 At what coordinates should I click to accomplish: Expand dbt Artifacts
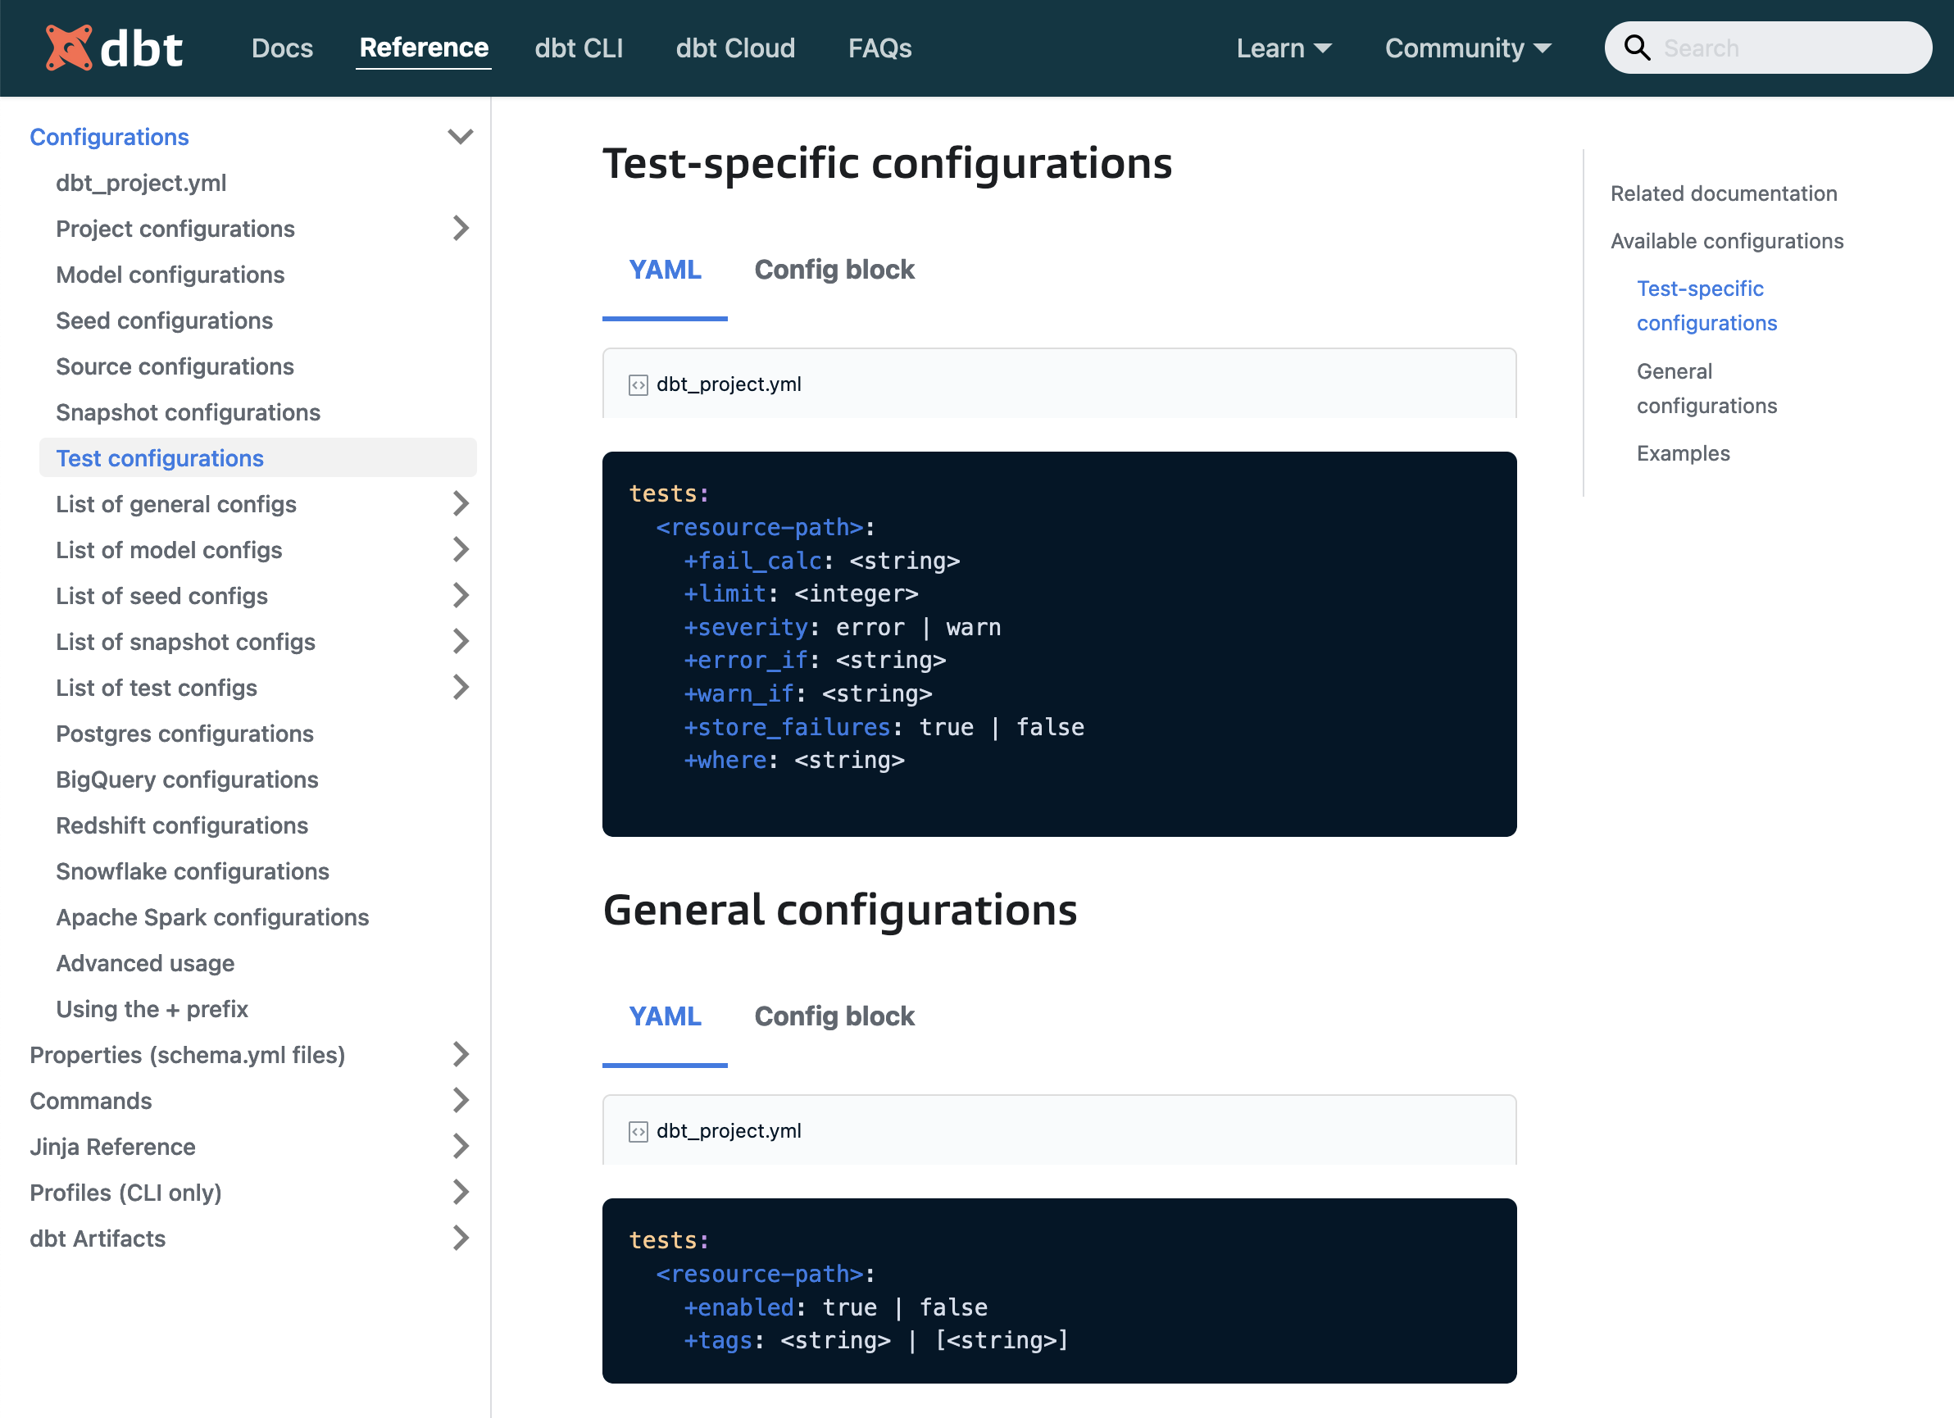point(461,1238)
